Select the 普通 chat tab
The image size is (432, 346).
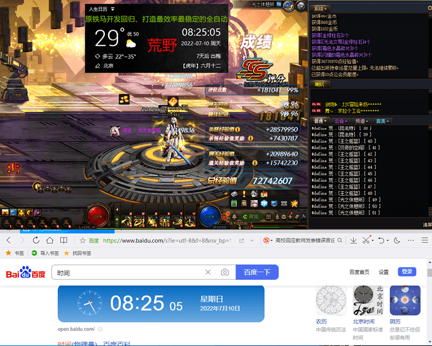[320, 121]
